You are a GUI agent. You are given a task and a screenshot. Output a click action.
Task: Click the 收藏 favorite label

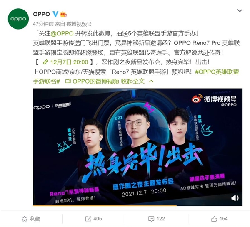35,219
